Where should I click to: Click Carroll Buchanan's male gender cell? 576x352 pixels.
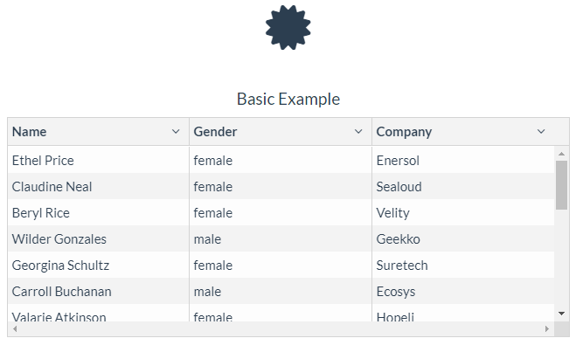tap(207, 292)
